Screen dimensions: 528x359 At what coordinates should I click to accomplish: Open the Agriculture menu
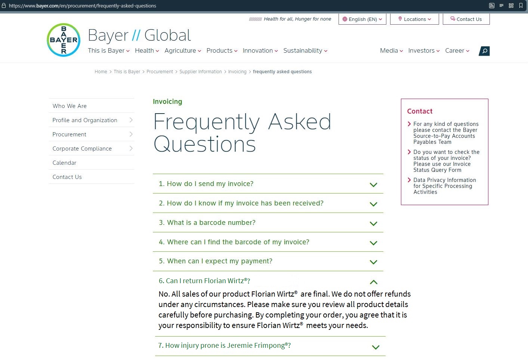click(183, 50)
